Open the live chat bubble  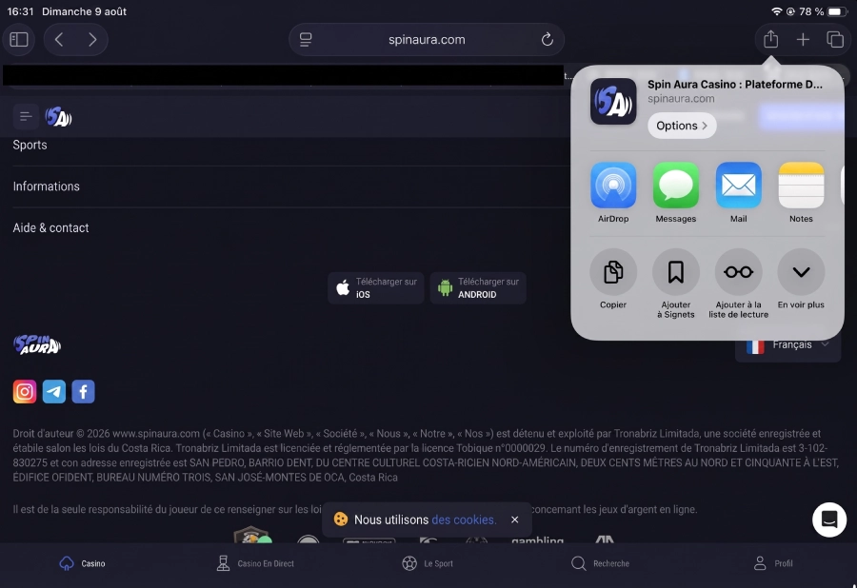coord(829,519)
